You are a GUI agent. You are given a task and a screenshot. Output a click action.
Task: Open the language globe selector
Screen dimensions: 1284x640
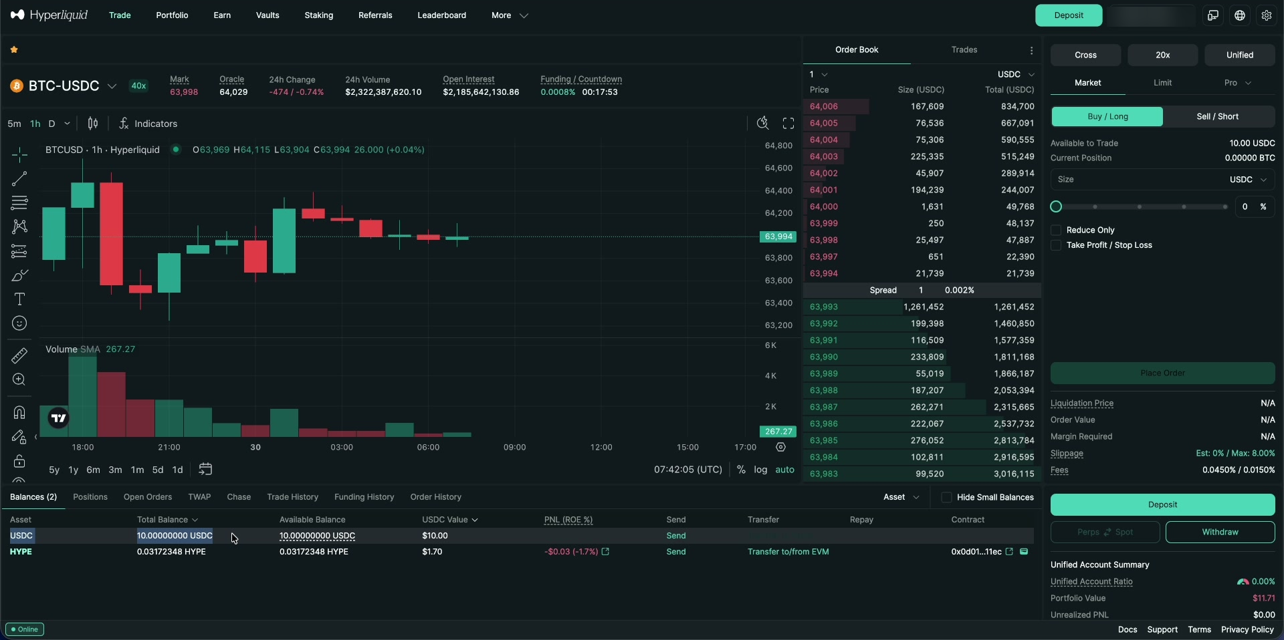1240,15
